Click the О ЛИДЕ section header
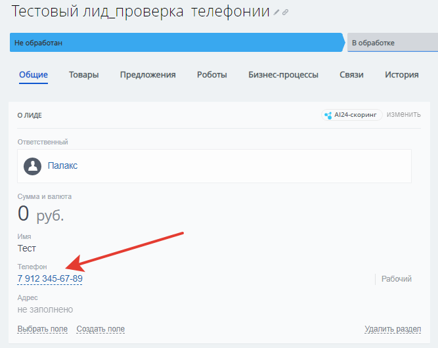Viewport: 438px width, 348px height. 30,116
